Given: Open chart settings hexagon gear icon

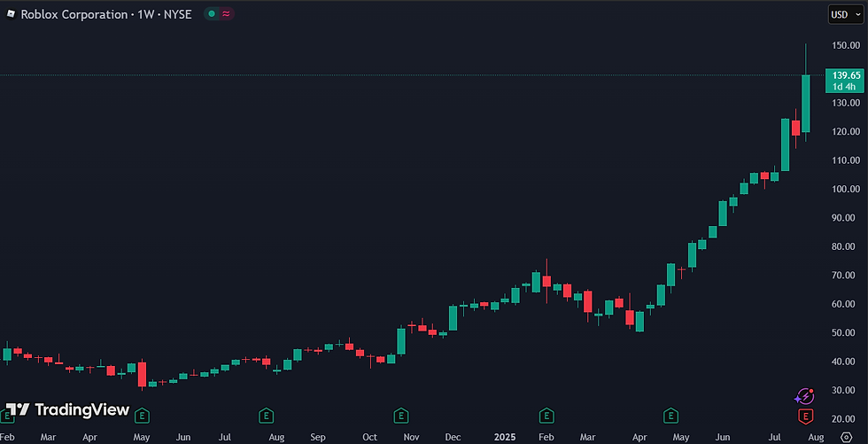Looking at the screenshot, I should 847,437.
